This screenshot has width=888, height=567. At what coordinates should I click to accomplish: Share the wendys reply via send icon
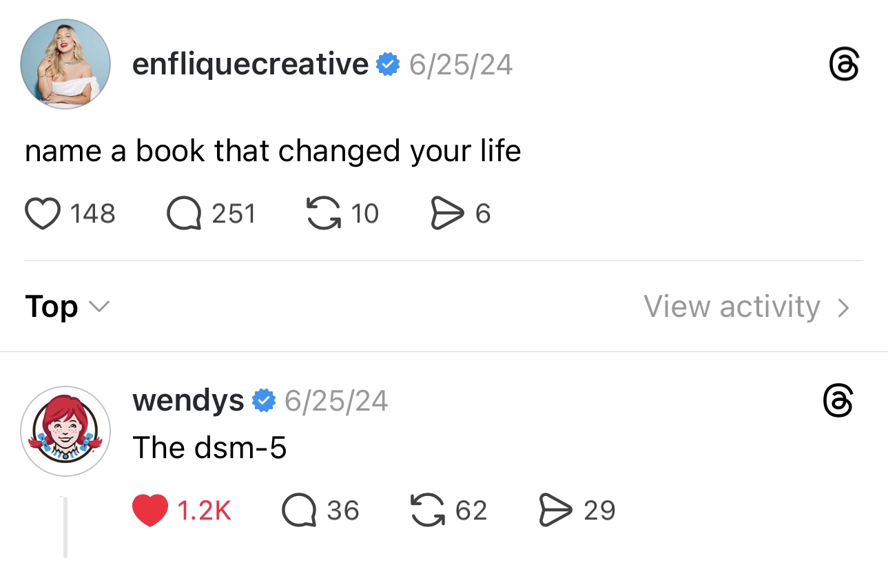point(557,511)
